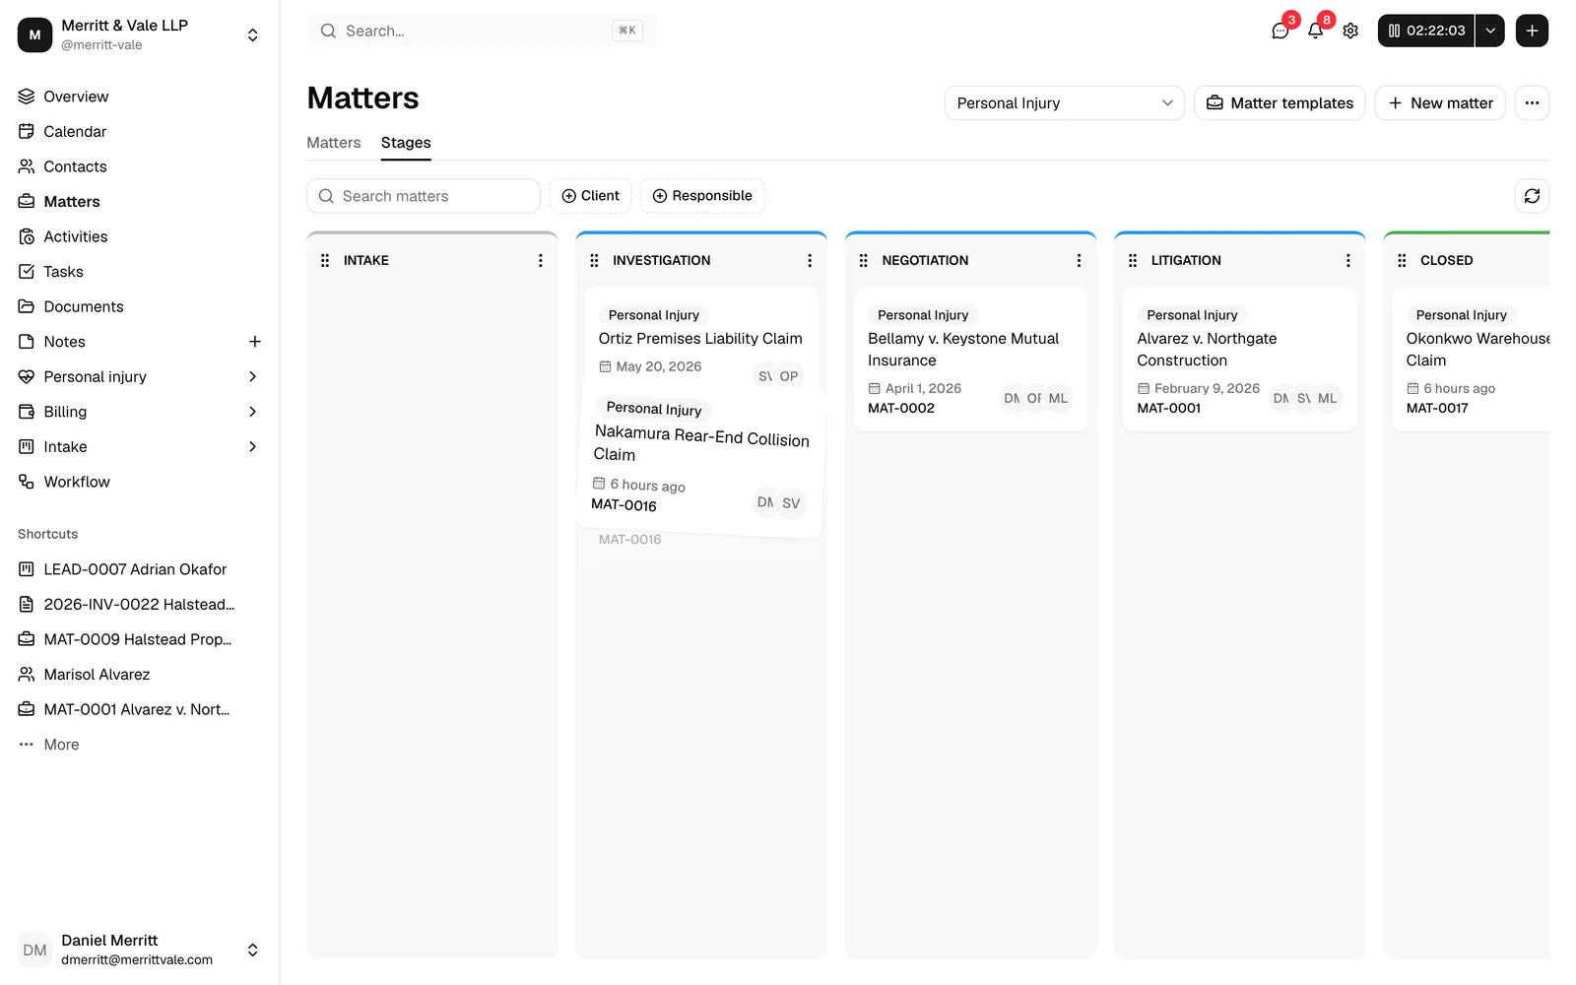The width and height of the screenshot is (1576, 985).
Task: Add a Responsible filter
Action: click(x=702, y=196)
